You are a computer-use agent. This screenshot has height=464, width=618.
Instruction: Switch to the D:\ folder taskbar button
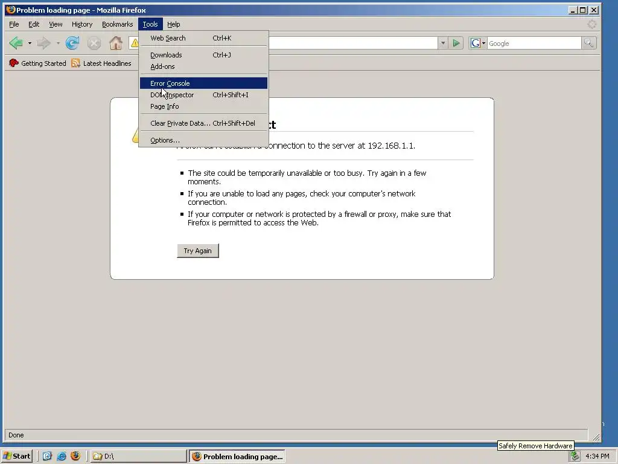138,456
